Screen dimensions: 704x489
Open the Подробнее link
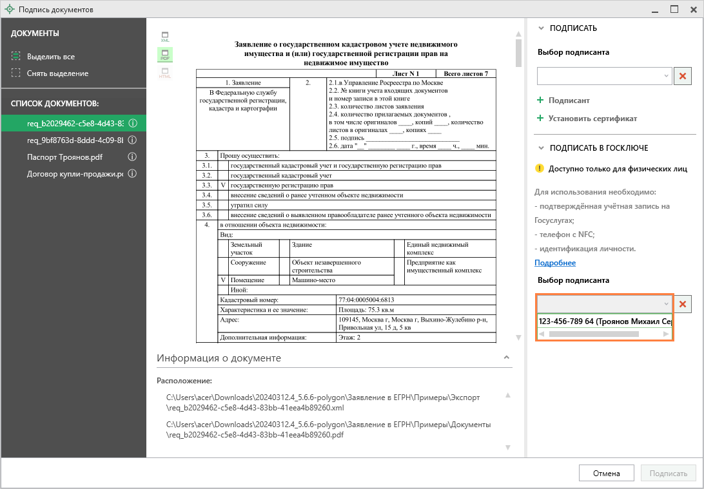pyautogui.click(x=554, y=263)
